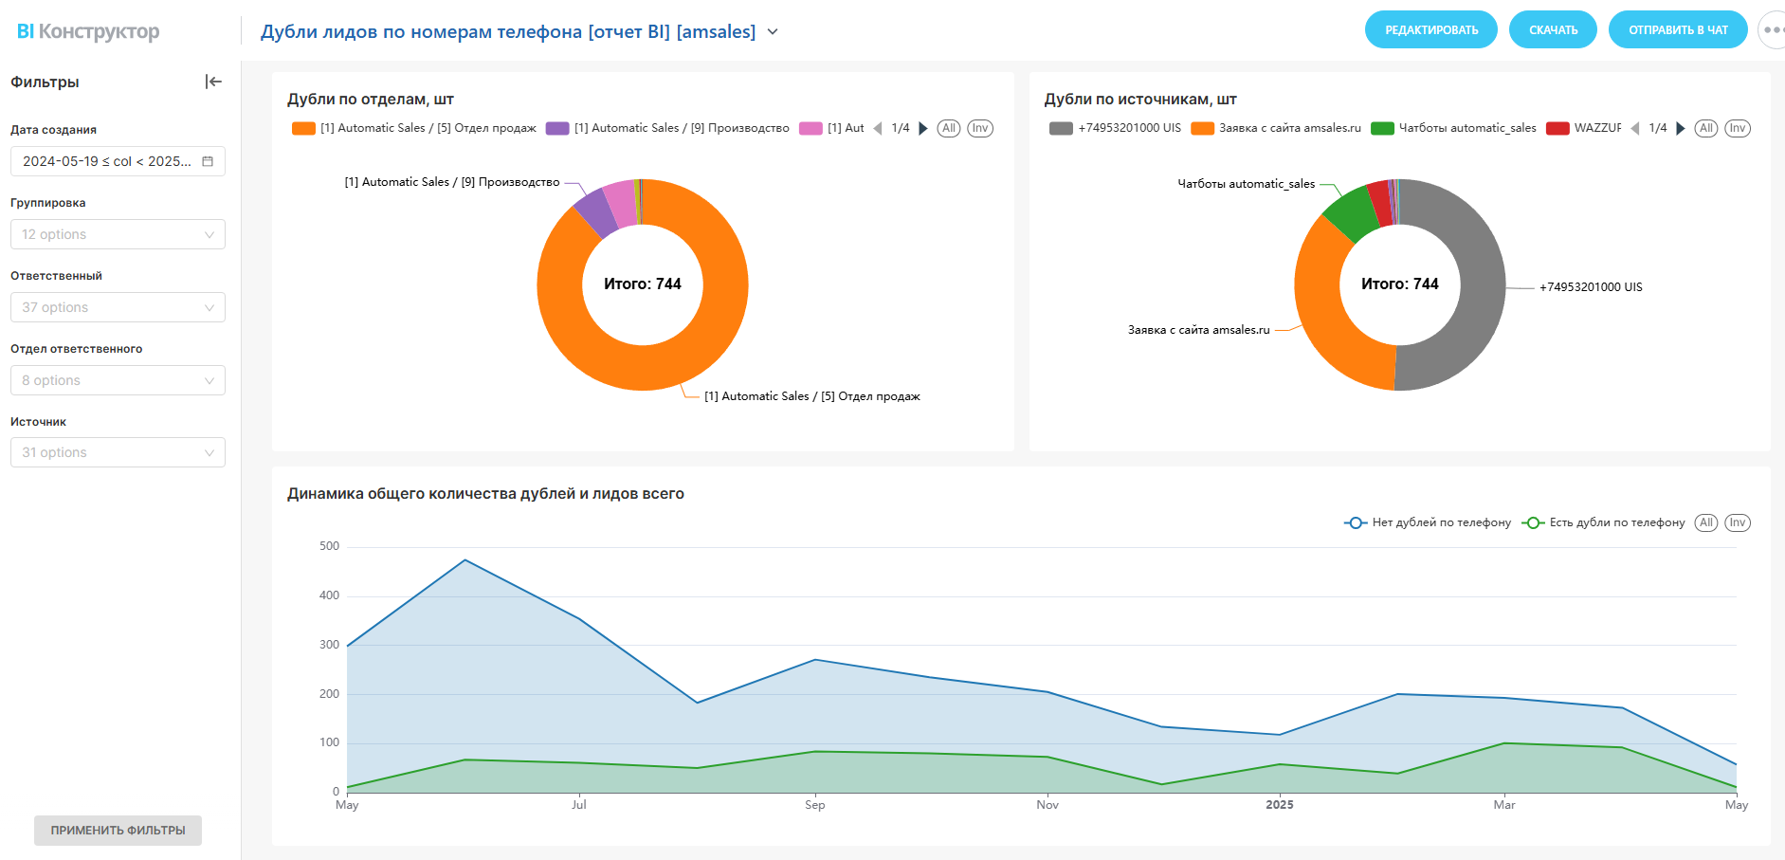The height and width of the screenshot is (860, 1785).
Task: Click orange 'Отдел продаж' legend swatch
Action: (x=303, y=128)
